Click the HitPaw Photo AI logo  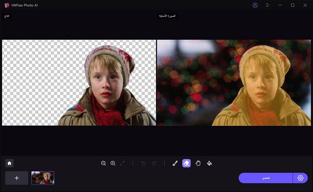click(7, 5)
